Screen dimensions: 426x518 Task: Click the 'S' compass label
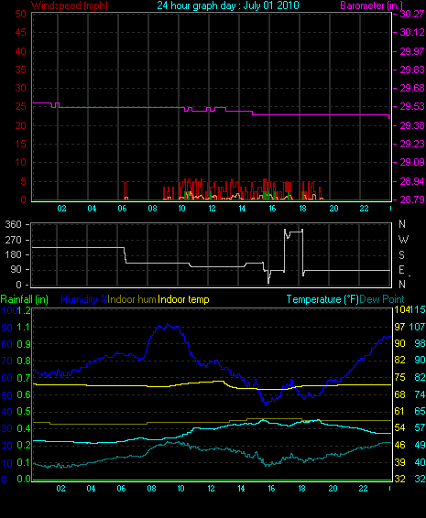401,254
